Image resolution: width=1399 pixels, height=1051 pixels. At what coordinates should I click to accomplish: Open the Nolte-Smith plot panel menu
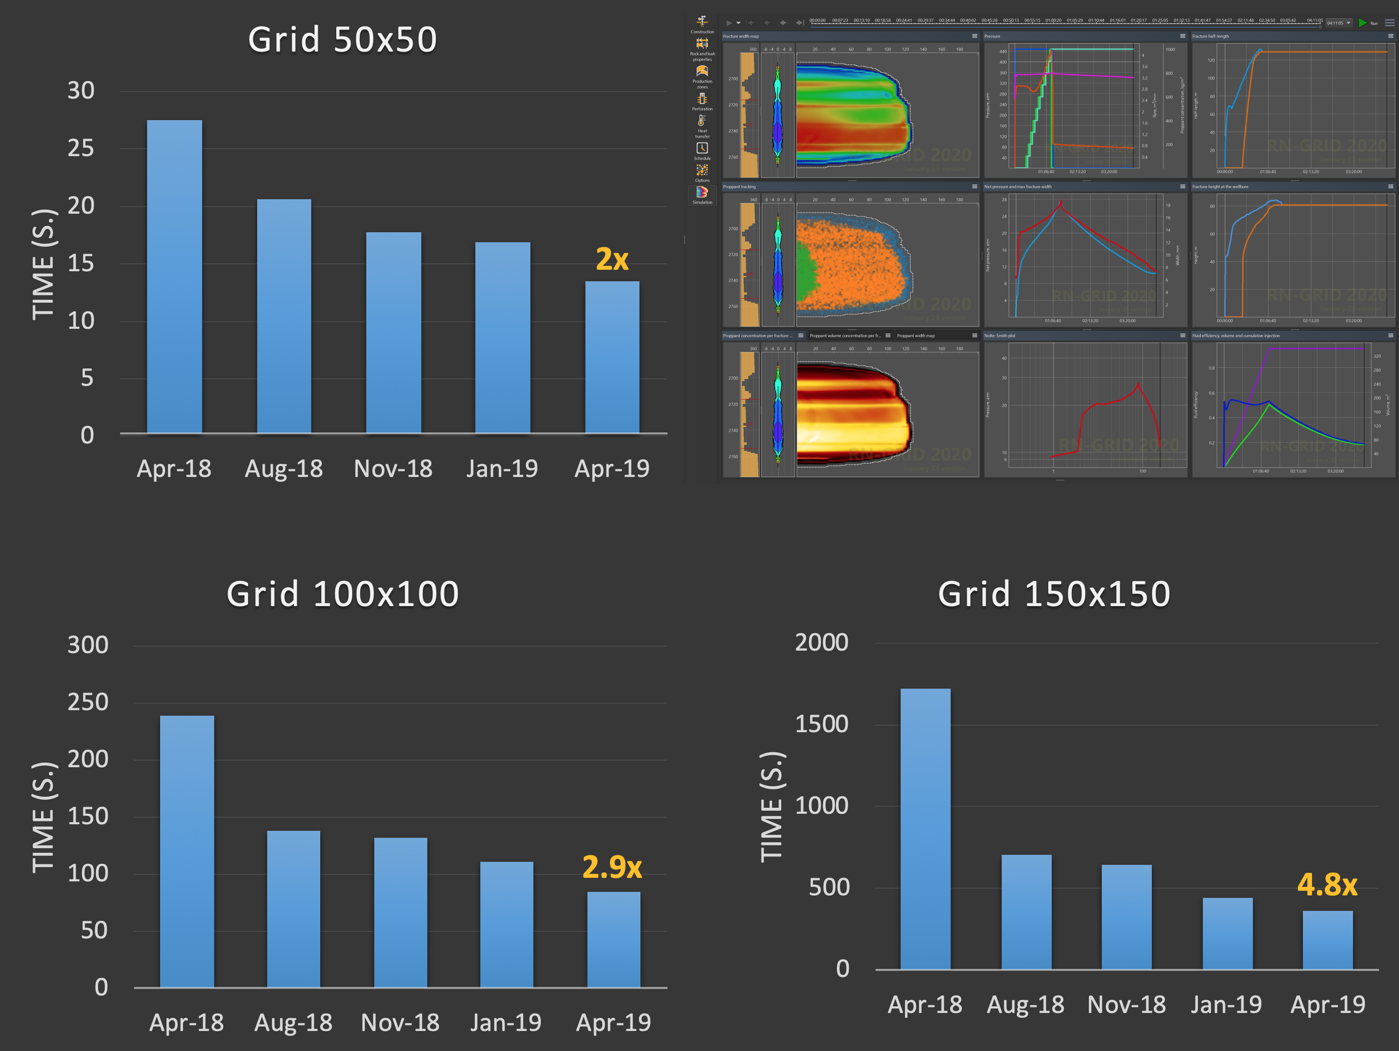pyautogui.click(x=1183, y=335)
